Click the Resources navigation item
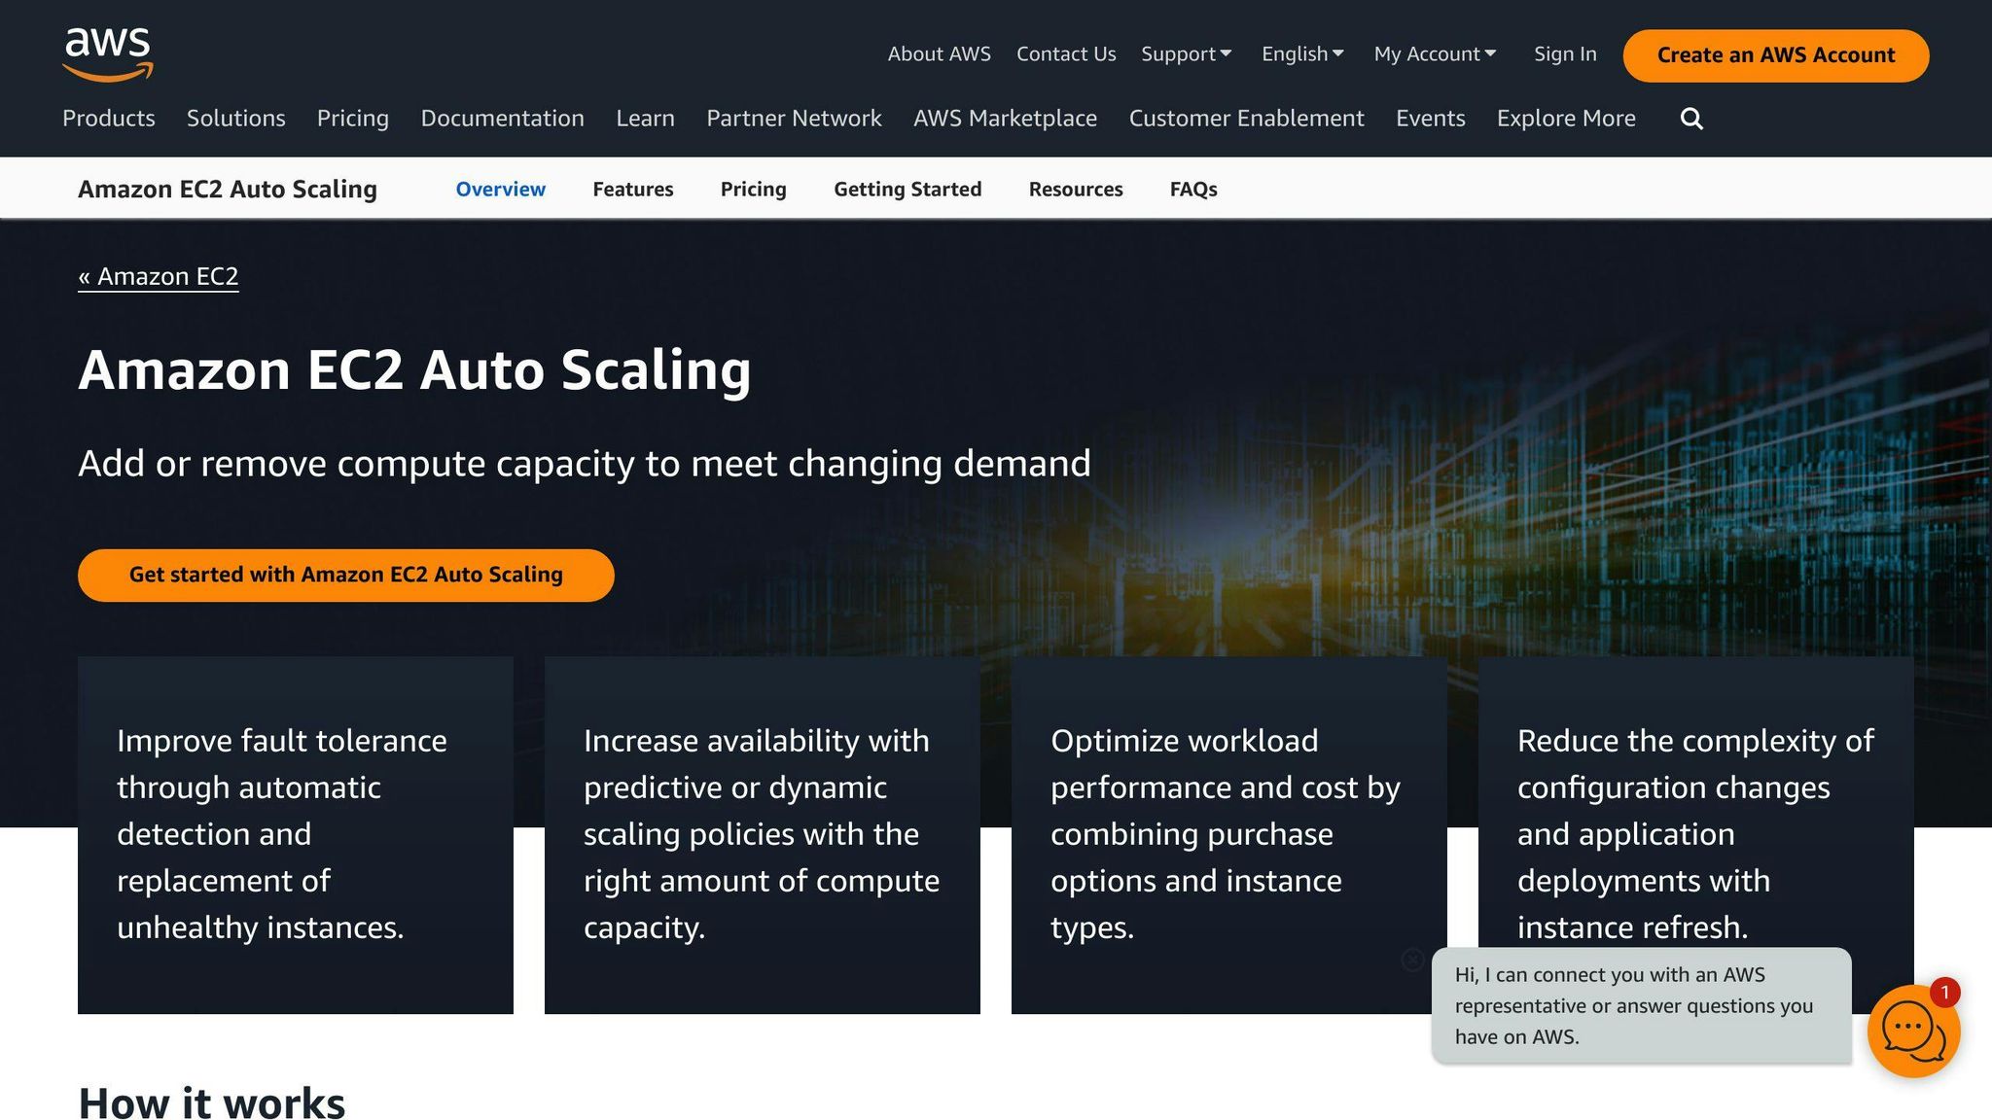Image resolution: width=1992 pixels, height=1120 pixels. click(1075, 189)
